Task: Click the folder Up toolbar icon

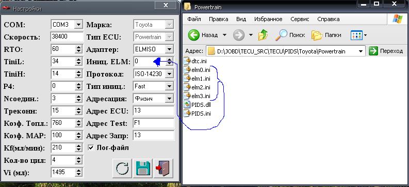Action: [263, 35]
